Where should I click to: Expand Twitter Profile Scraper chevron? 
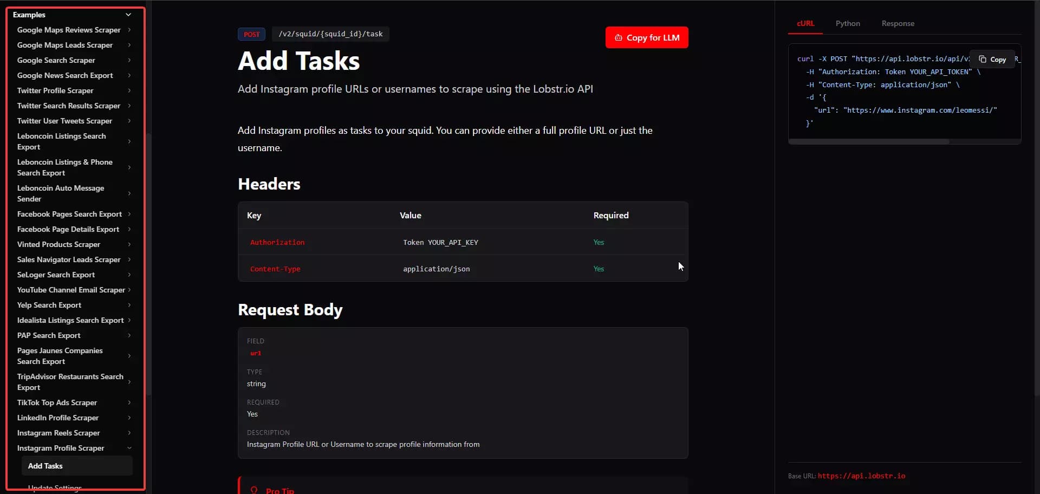(129, 90)
